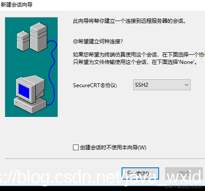The image size is (205, 191).
Task: Click the tall server tower icon
Action: tap(38, 37)
